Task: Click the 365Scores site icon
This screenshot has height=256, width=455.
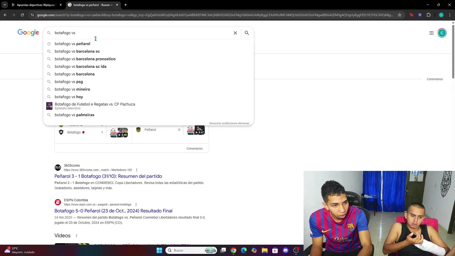Action: (58, 167)
